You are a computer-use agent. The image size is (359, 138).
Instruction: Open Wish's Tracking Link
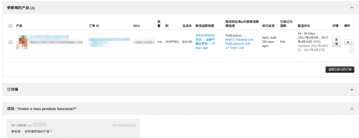click(239, 40)
